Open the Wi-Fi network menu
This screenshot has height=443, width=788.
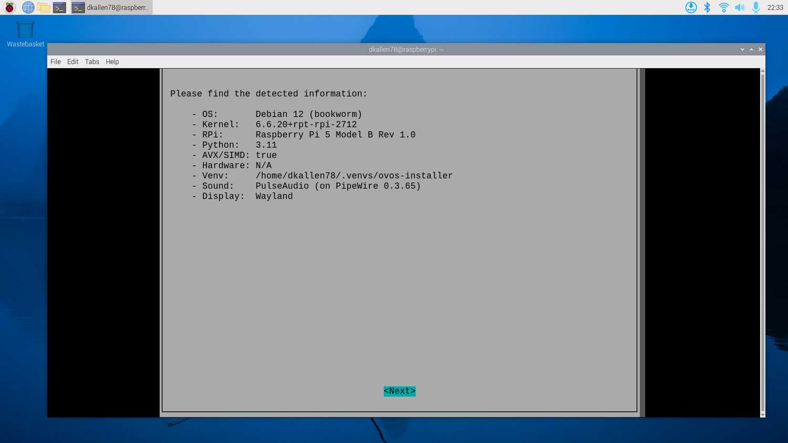click(x=723, y=7)
